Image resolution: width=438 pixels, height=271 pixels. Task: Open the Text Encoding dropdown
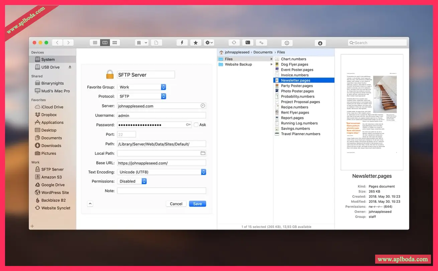[161, 172]
